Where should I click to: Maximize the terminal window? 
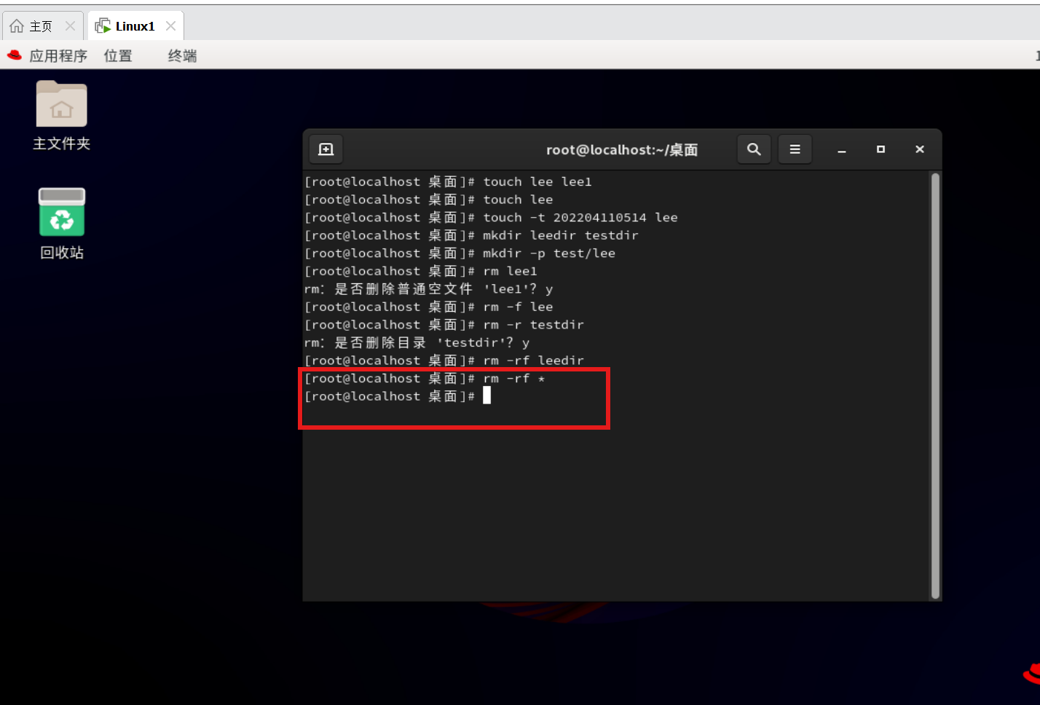[x=881, y=149]
